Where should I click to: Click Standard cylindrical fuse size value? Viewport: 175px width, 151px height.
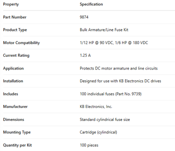105,120
